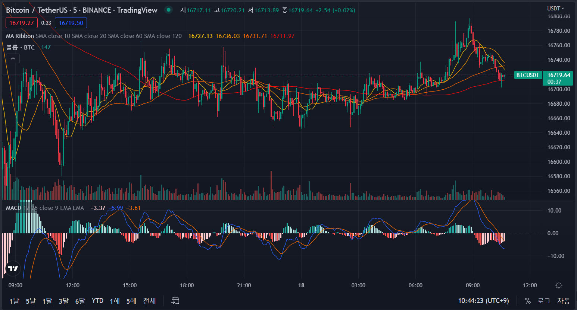577x310 pixels.
Task: Click SMA 60 value 16731.71
Action: (x=255, y=36)
